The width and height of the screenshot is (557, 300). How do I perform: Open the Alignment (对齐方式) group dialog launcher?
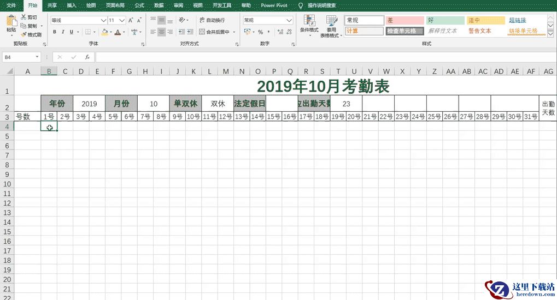click(237, 44)
